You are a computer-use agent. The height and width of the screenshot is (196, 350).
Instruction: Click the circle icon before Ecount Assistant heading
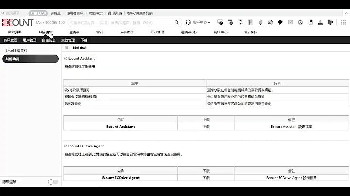(x=66, y=58)
